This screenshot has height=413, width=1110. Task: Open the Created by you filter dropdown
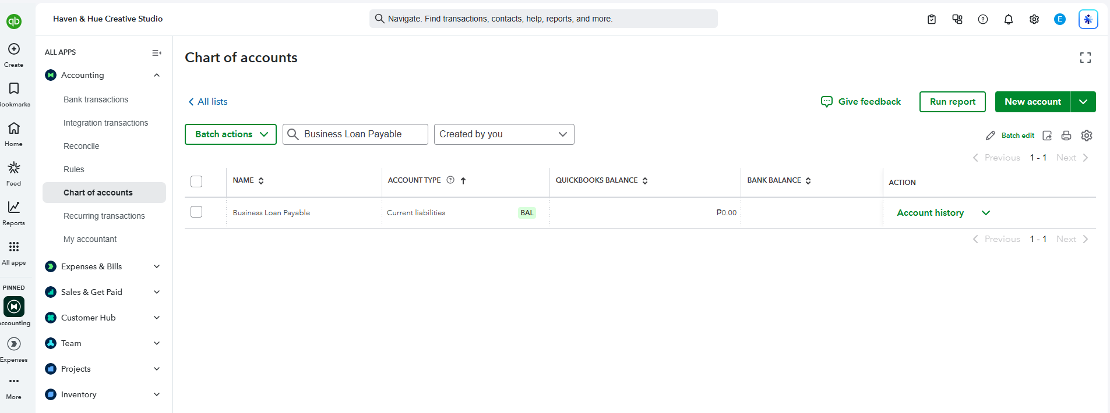click(x=504, y=134)
